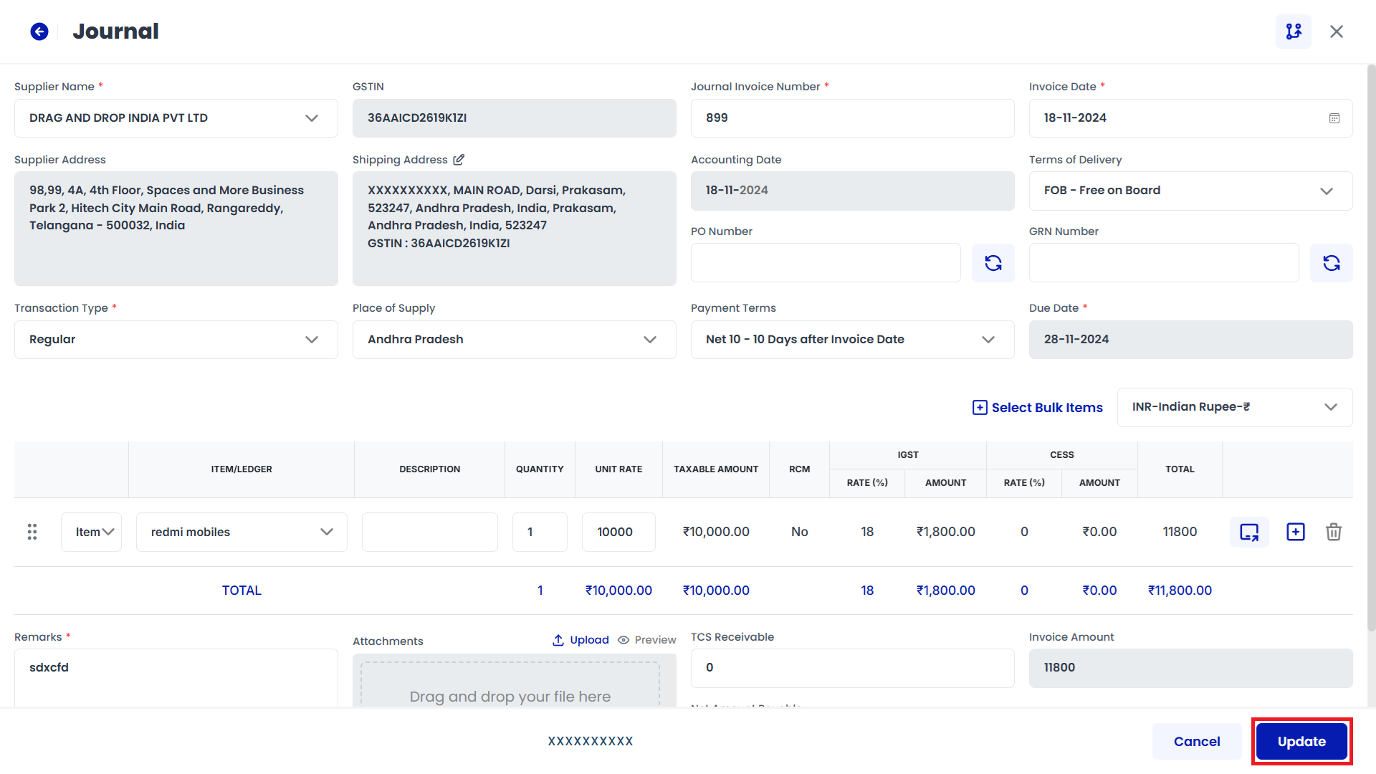Expand the Supplier Name dropdown
1376x774 pixels.
tap(311, 118)
